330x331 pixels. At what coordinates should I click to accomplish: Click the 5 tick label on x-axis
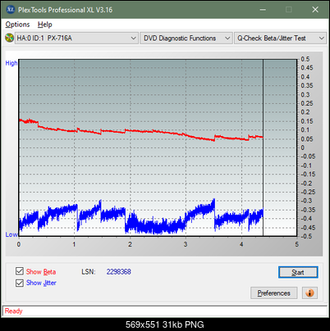pos(297,244)
